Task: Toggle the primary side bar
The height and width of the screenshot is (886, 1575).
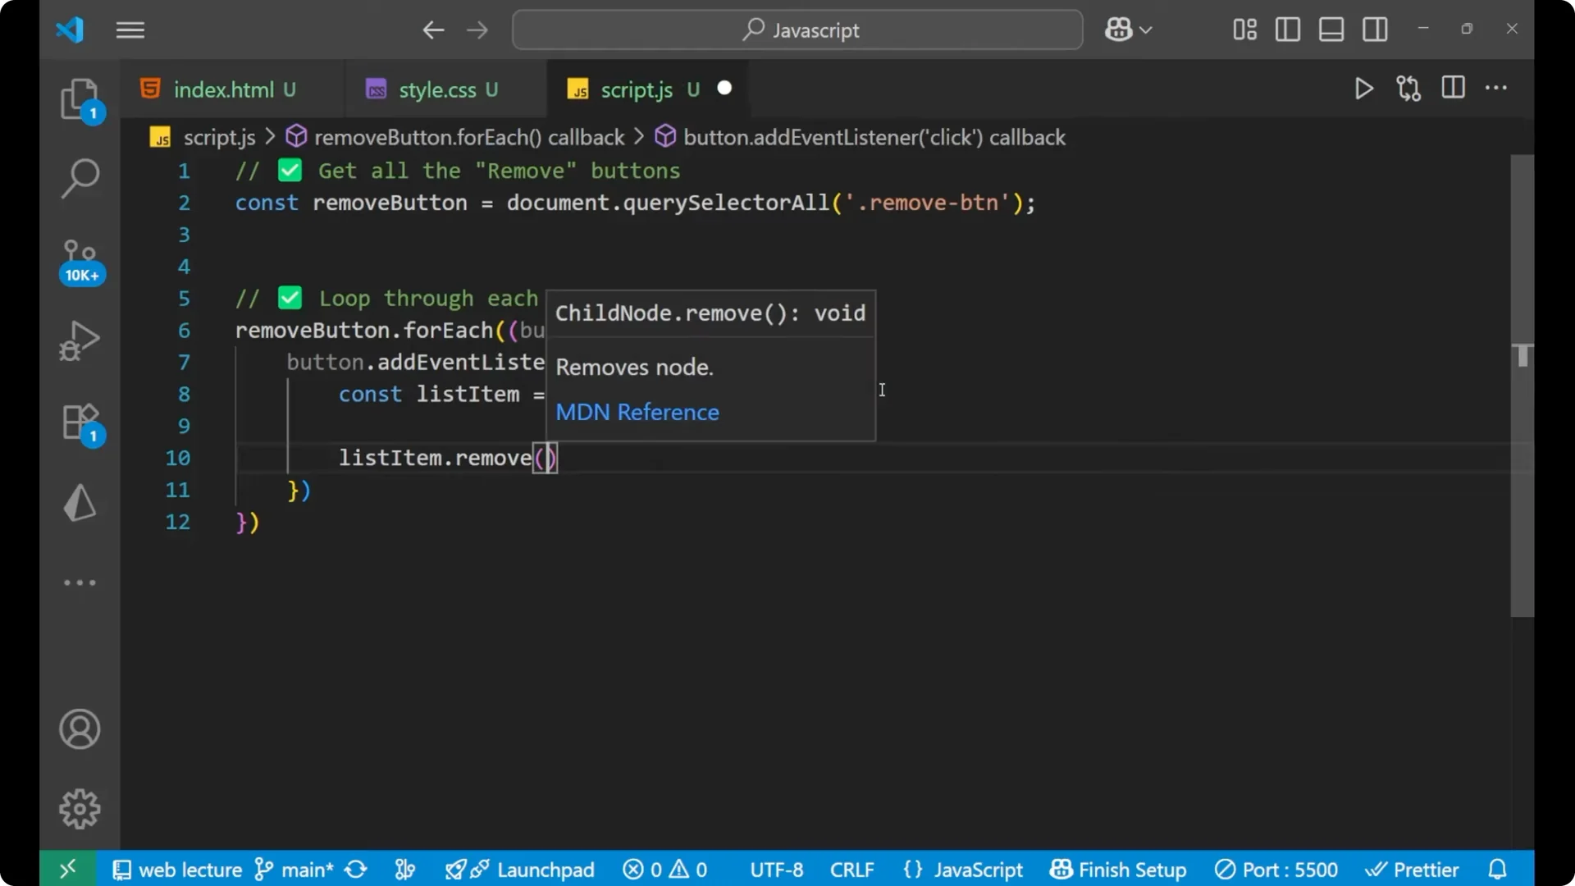Action: click(1287, 30)
